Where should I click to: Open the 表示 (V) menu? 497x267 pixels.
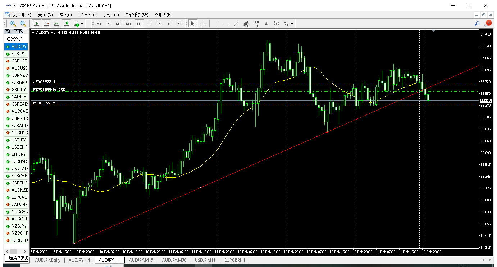click(x=45, y=15)
